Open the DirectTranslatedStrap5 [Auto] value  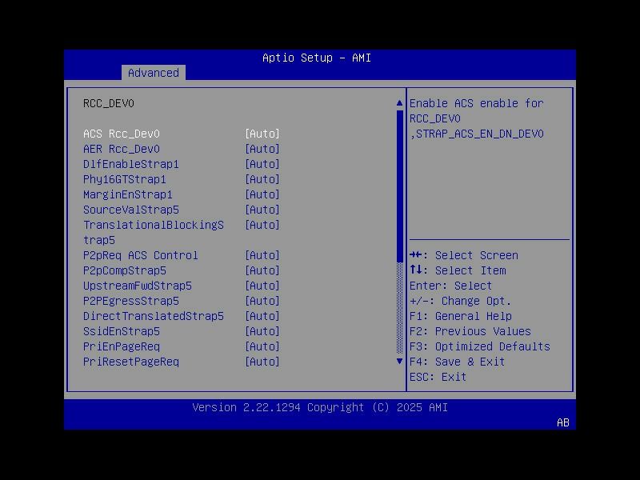(x=262, y=316)
